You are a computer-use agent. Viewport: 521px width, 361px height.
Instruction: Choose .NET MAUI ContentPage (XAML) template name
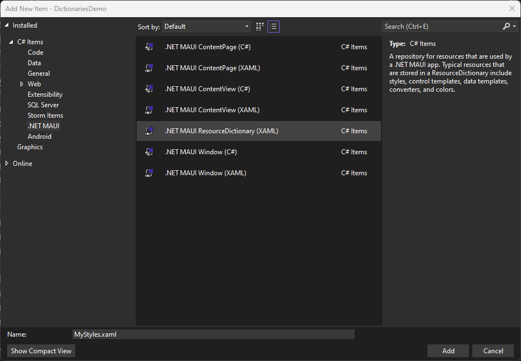point(212,67)
